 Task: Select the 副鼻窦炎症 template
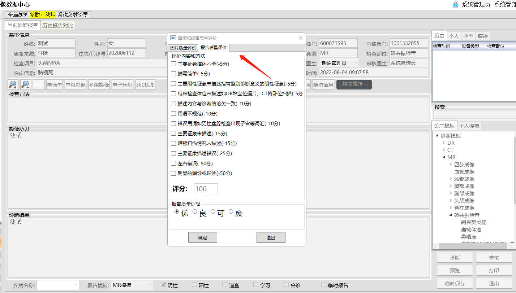[x=474, y=222]
